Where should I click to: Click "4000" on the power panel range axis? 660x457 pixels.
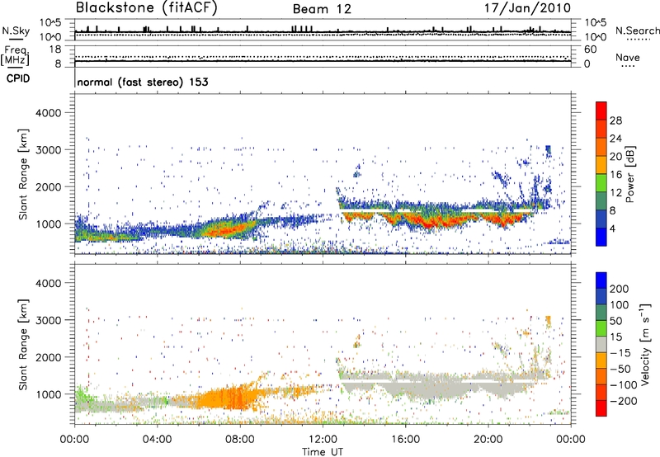48,113
